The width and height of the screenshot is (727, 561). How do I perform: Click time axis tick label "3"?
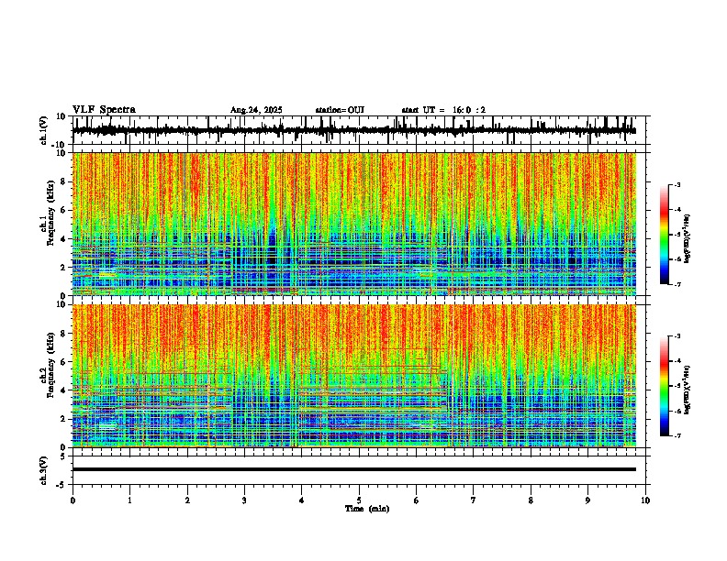pos(244,500)
